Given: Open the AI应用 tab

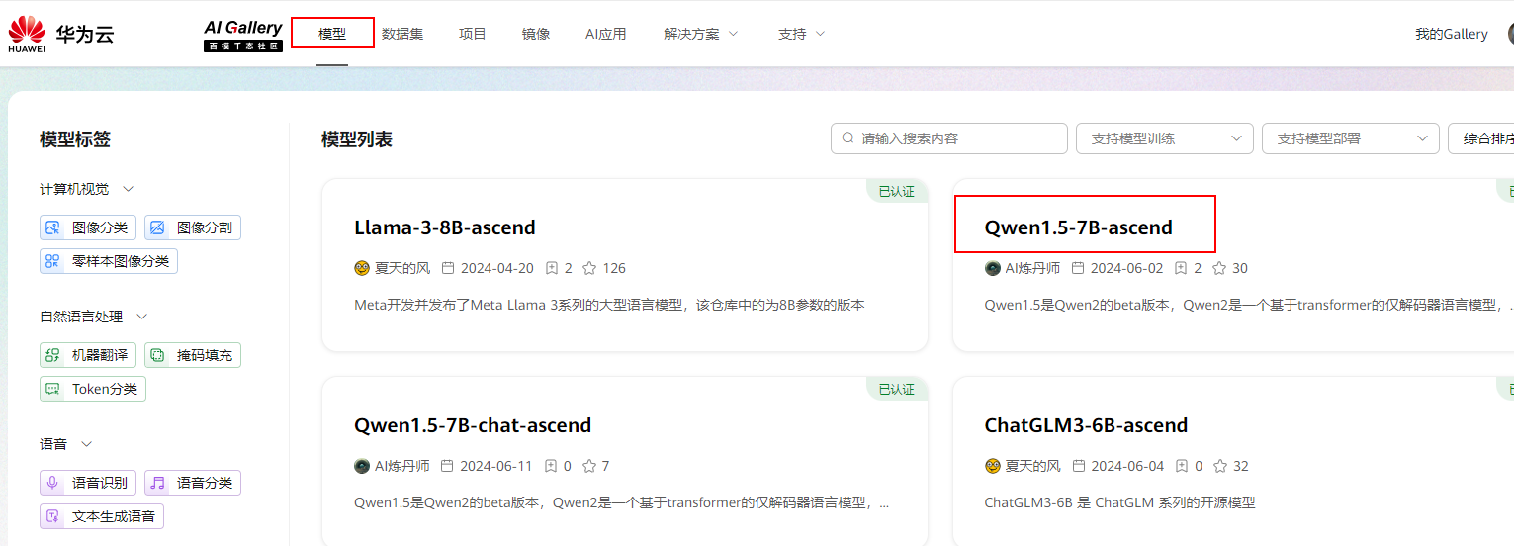Looking at the screenshot, I should tap(605, 34).
